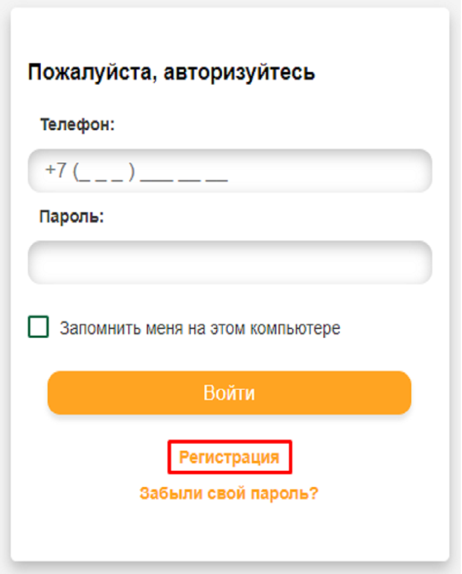
Task: Start password recovery with the forgot password link
Action: point(229,493)
